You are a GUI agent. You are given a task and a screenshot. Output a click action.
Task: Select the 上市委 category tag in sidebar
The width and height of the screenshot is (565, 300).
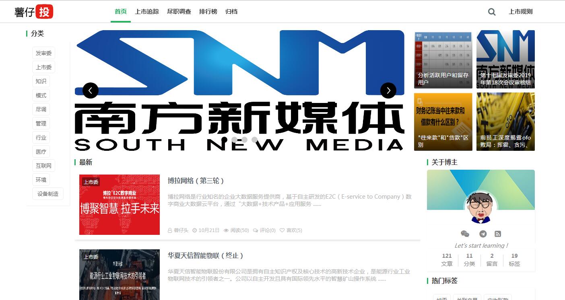[x=43, y=67]
